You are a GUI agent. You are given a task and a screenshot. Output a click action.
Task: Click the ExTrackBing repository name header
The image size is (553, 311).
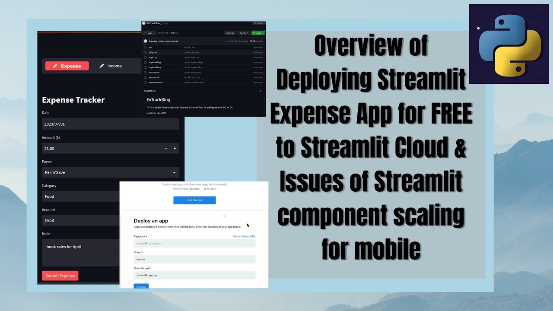coord(154,23)
